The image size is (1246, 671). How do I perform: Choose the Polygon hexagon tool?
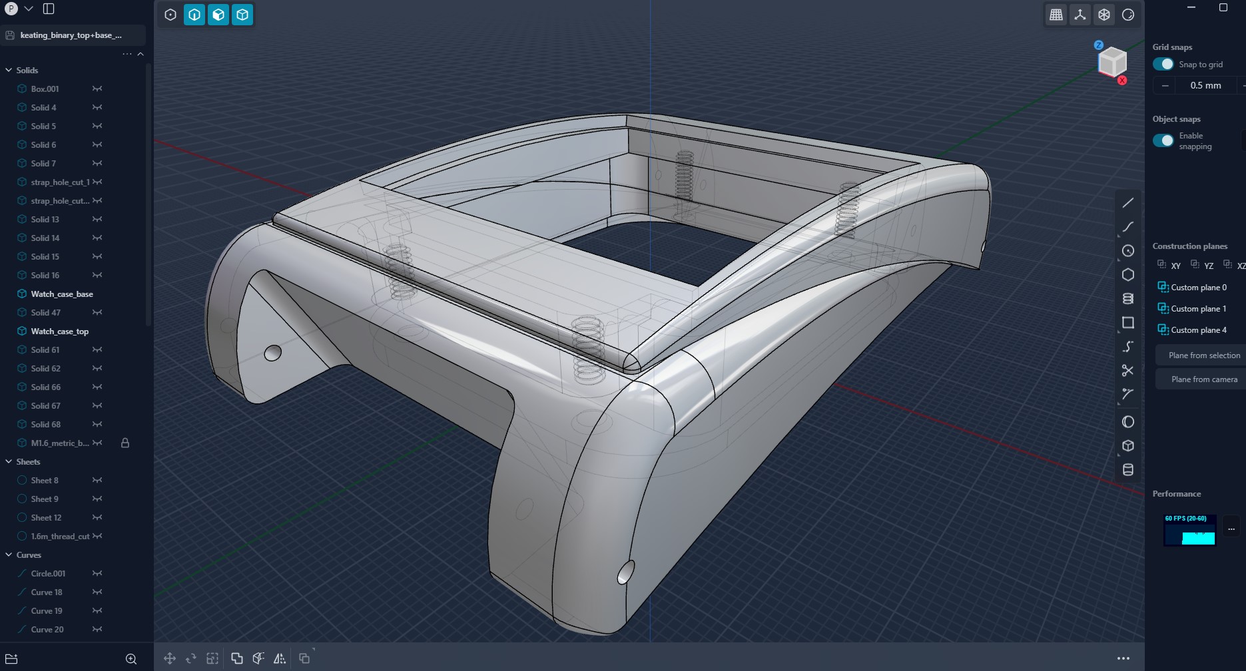pos(1127,275)
